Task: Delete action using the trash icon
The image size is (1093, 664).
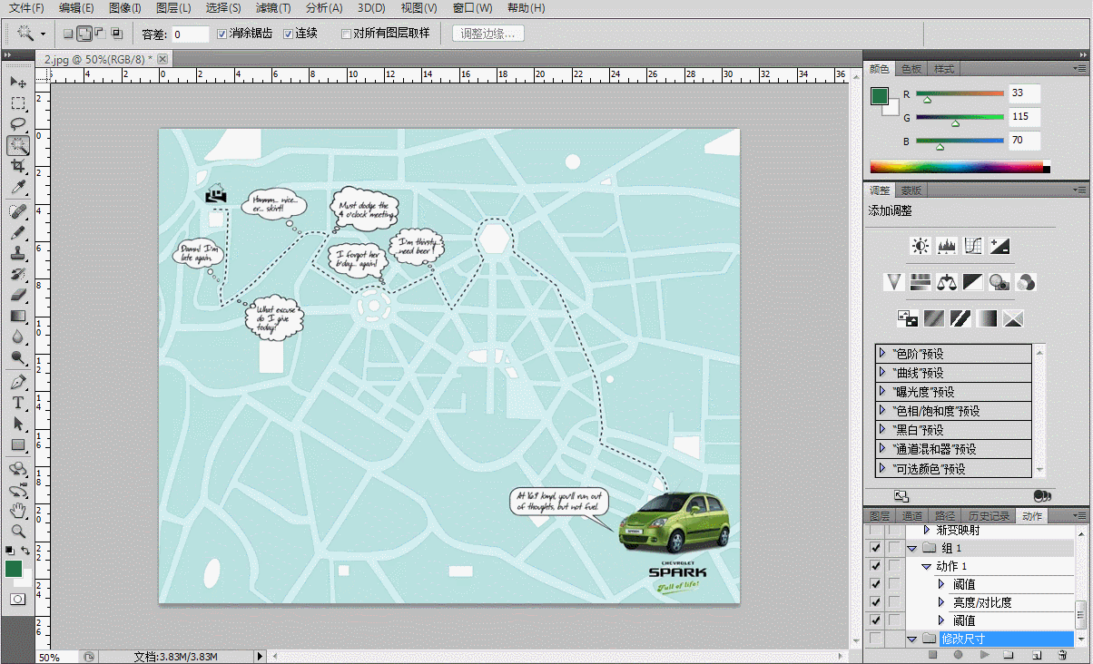Action: tap(1062, 655)
